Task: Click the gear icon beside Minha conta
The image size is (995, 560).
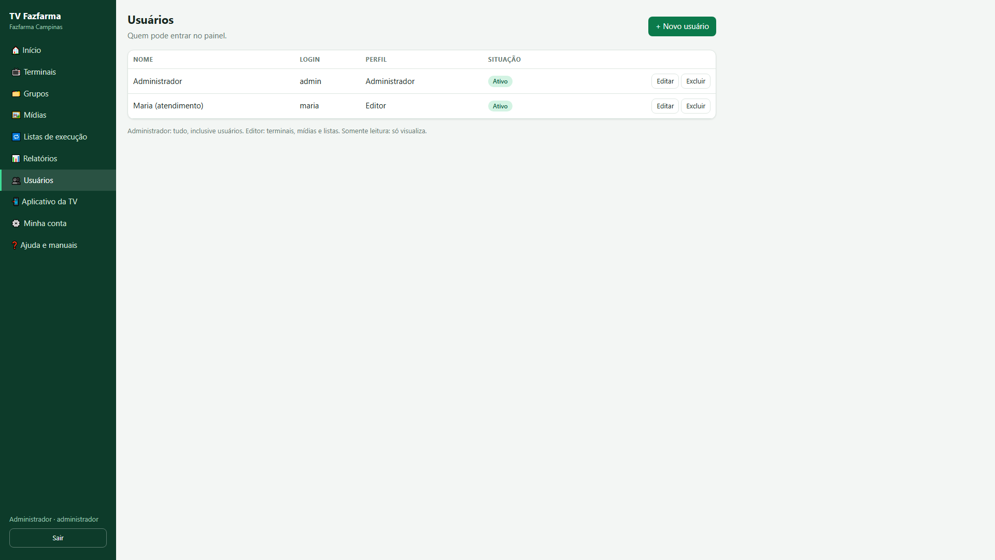Action: tap(16, 223)
